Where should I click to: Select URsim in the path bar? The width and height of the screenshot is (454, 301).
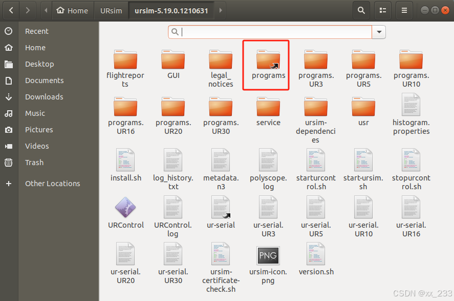[x=111, y=11]
